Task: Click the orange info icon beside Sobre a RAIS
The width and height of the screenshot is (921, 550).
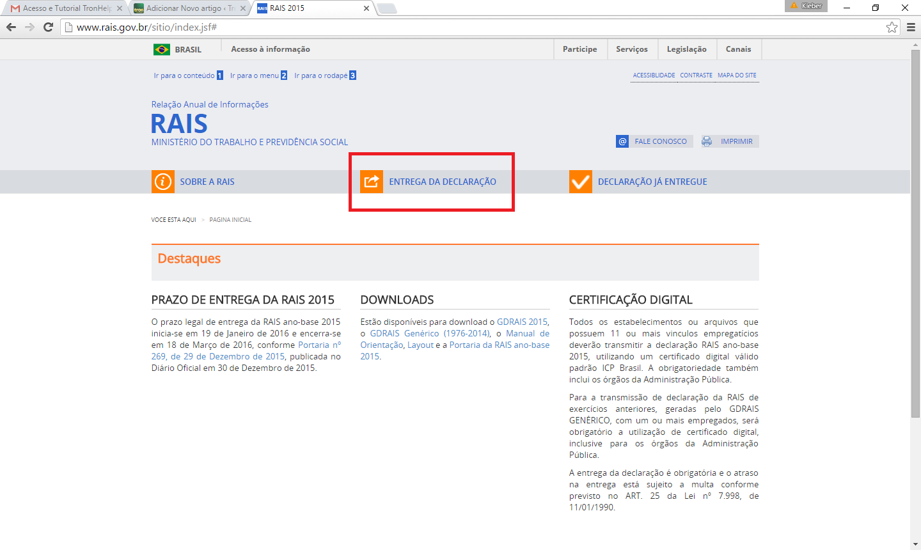Action: click(163, 182)
